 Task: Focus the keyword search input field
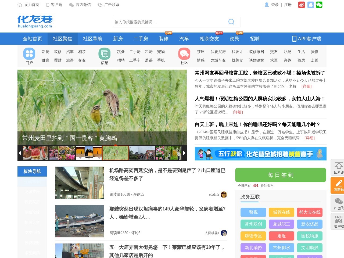[x=170, y=22]
